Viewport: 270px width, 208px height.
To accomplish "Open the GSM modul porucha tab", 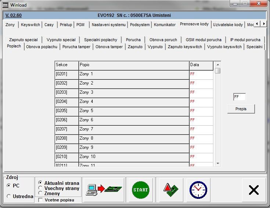I will [203, 40].
